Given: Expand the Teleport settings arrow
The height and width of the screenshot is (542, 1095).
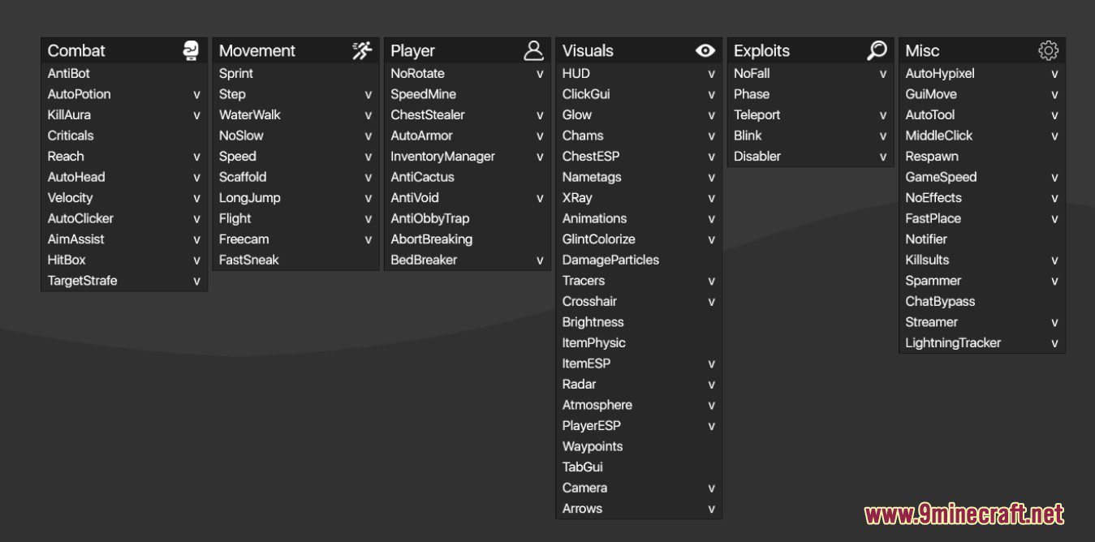Looking at the screenshot, I should (x=883, y=116).
